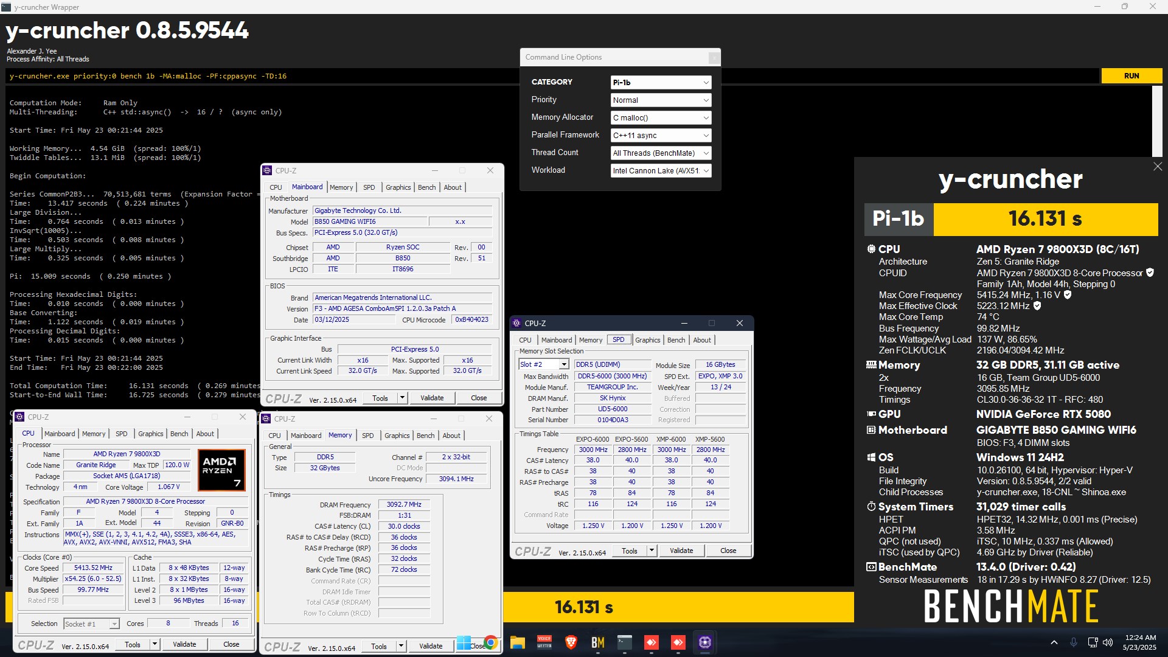Open File Explorer from the taskbar
Image resolution: width=1168 pixels, height=657 pixels.
pyautogui.click(x=517, y=642)
